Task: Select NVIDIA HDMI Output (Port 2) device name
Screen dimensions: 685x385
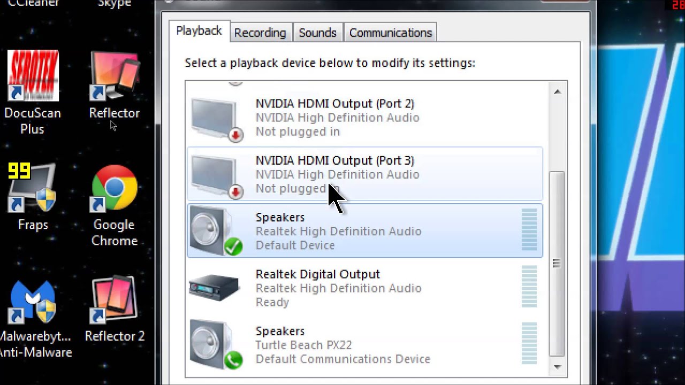Action: pyautogui.click(x=335, y=104)
